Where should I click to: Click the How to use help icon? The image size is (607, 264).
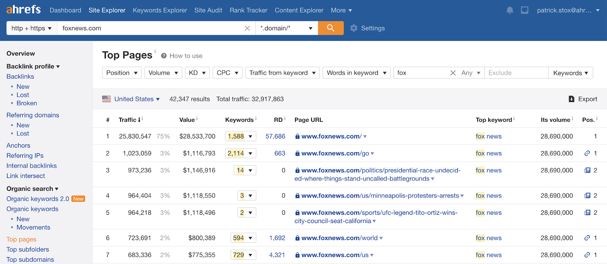point(164,56)
